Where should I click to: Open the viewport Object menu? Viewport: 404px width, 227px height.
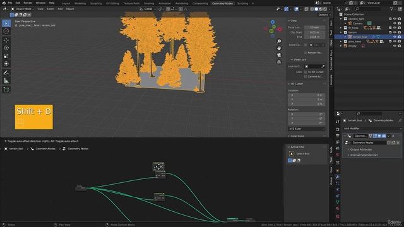click(70, 9)
